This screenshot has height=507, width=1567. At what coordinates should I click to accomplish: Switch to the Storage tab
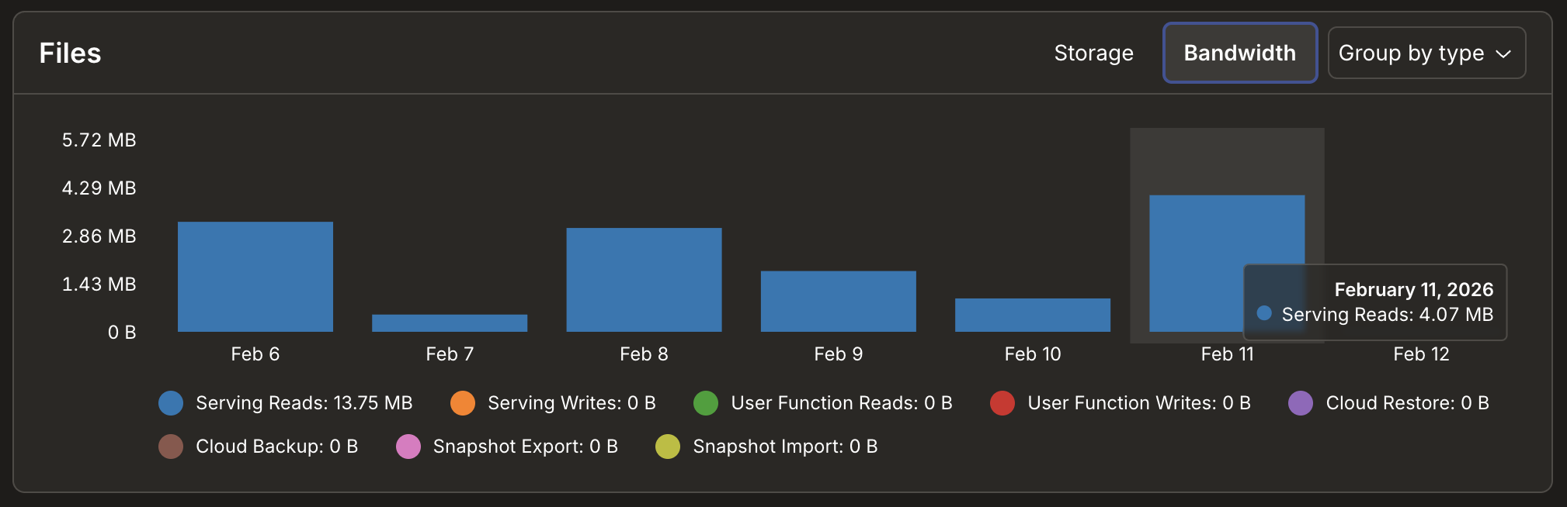click(1093, 53)
